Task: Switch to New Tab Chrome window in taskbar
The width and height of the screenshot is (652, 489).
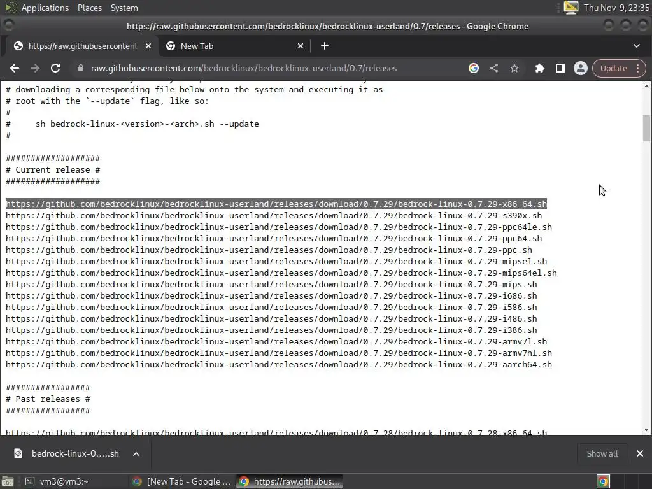Action: click(181, 481)
